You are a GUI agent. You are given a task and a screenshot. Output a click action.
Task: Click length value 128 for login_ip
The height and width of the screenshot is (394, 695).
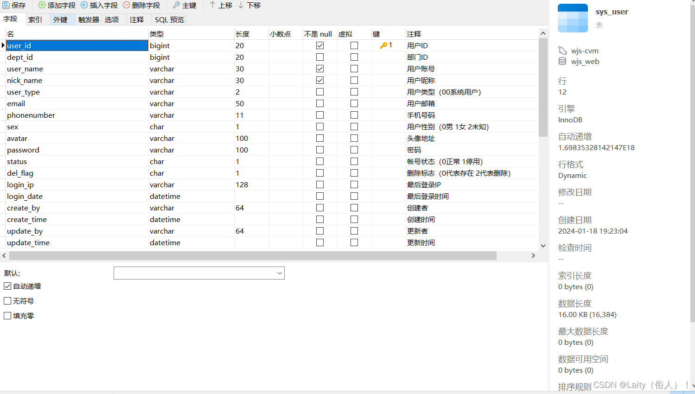click(x=242, y=184)
